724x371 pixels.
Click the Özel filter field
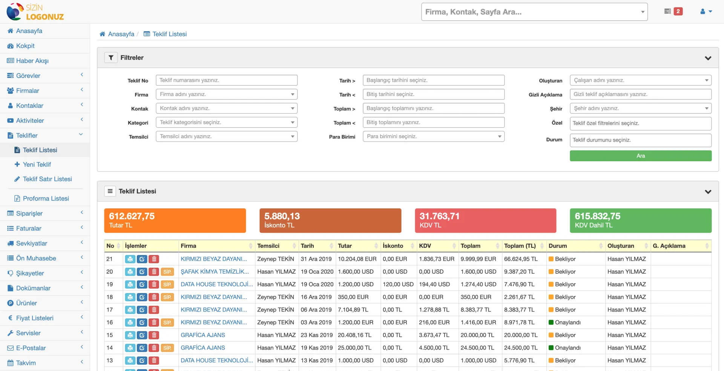(641, 124)
